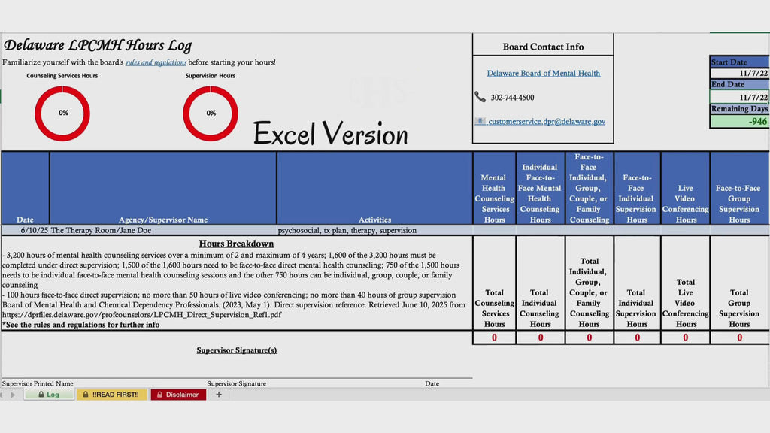Select the zero under Total Counseling Services Hours
This screenshot has width=770, height=433.
[x=495, y=338]
